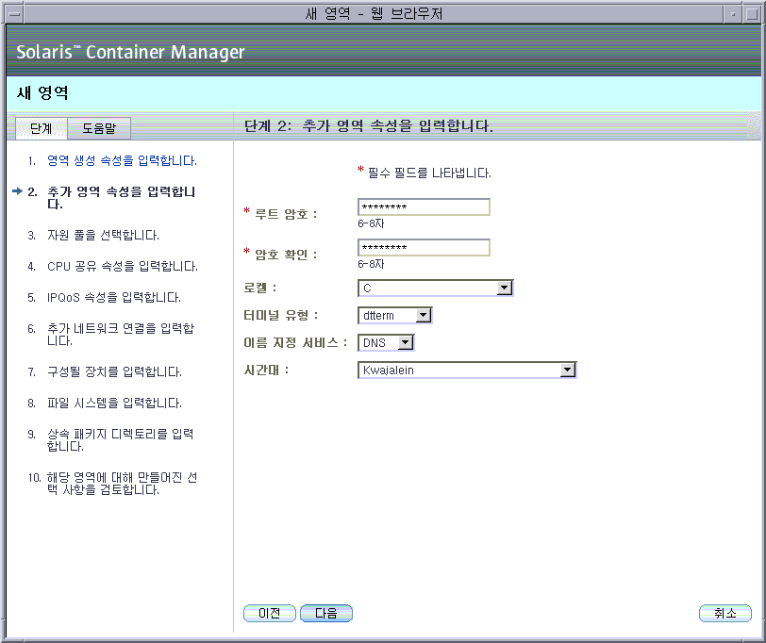Screen dimensions: 766x643
Task: Go to step 1 영역 생성 속성 link
Action: click(x=122, y=160)
